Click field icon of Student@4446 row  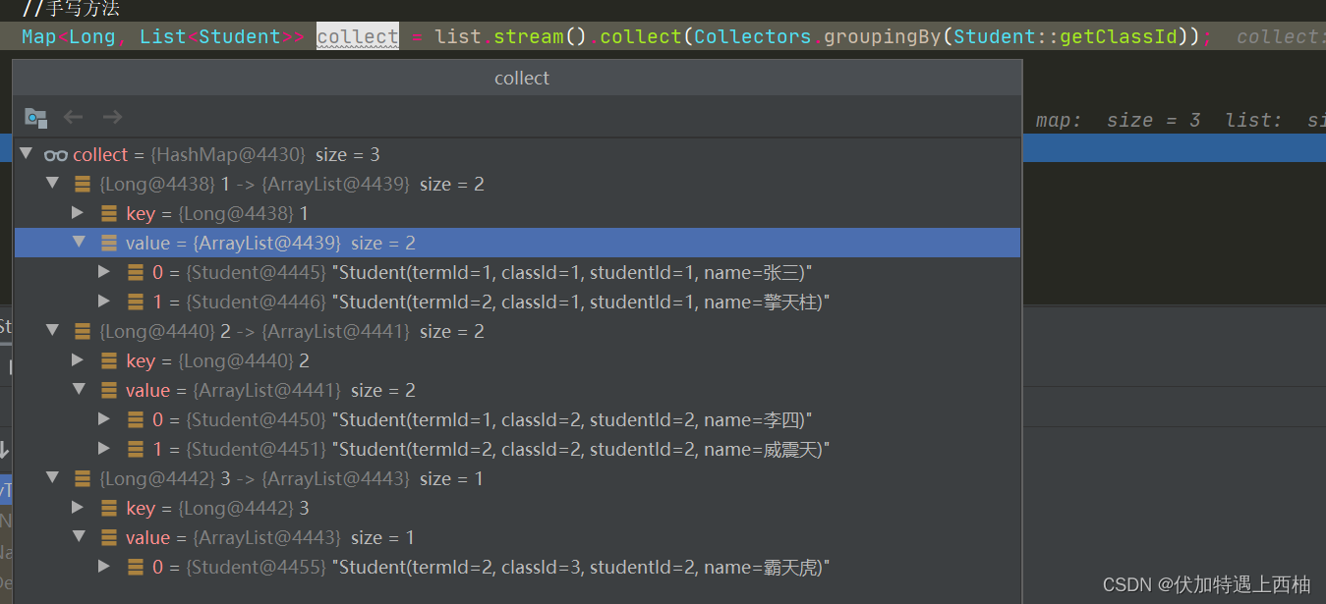(x=136, y=302)
